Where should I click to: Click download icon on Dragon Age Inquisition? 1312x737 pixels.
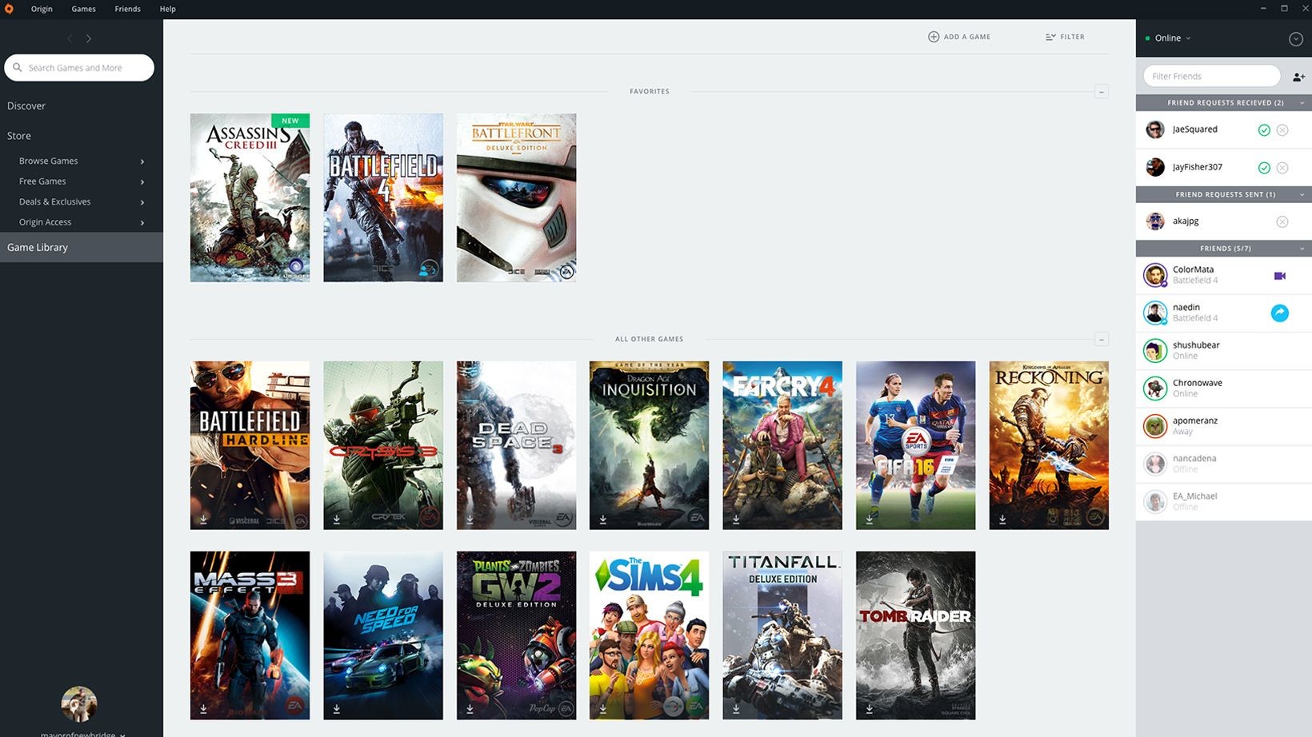(603, 519)
